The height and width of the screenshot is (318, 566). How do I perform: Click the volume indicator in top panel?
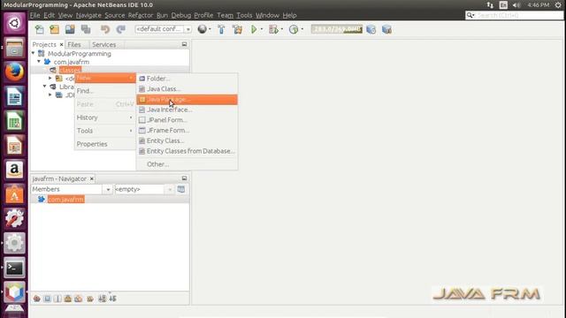click(x=516, y=5)
